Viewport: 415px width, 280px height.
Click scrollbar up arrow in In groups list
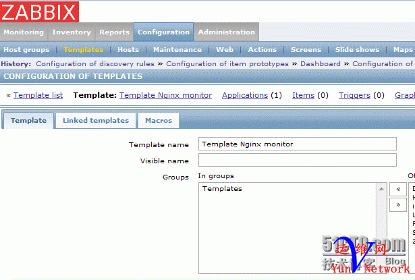(381, 189)
